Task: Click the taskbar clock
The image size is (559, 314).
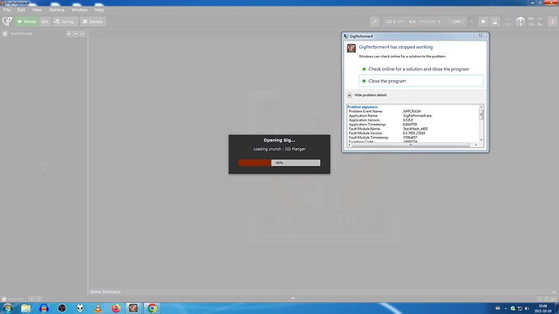Action: 543,308
